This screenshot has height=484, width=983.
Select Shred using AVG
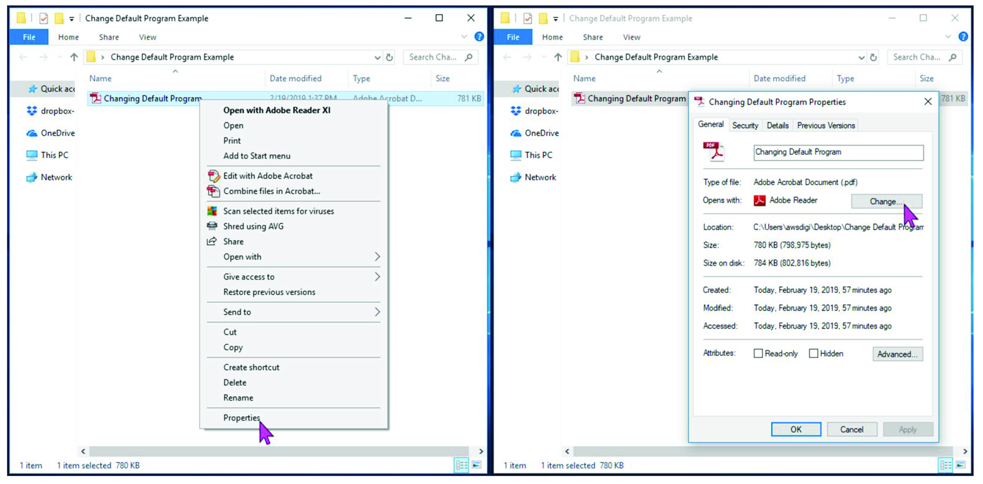click(x=253, y=226)
